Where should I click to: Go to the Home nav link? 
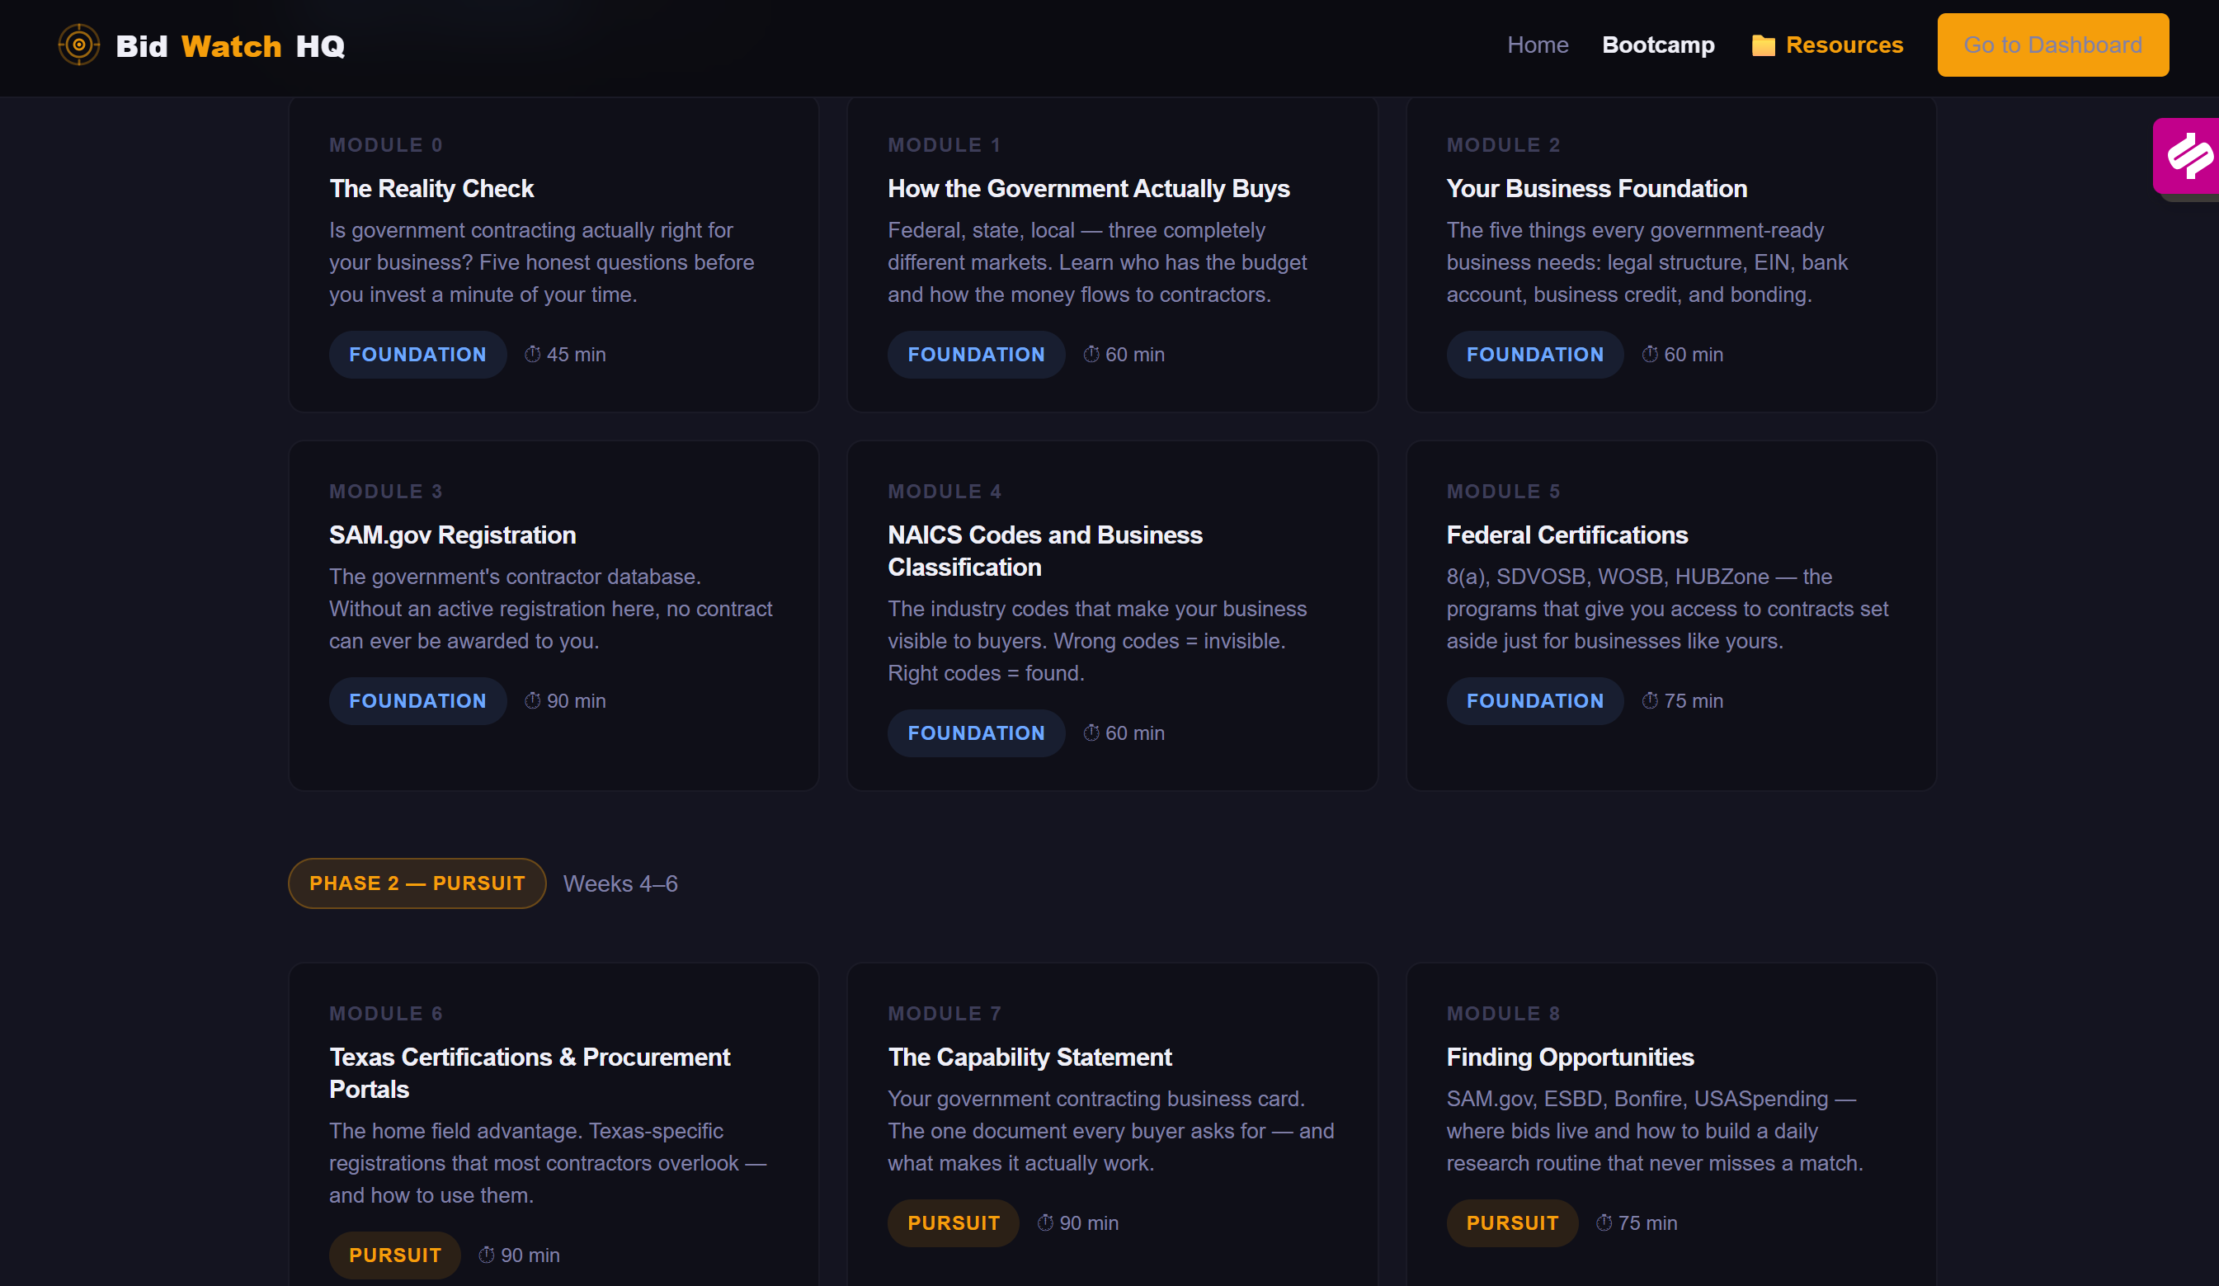point(1538,45)
